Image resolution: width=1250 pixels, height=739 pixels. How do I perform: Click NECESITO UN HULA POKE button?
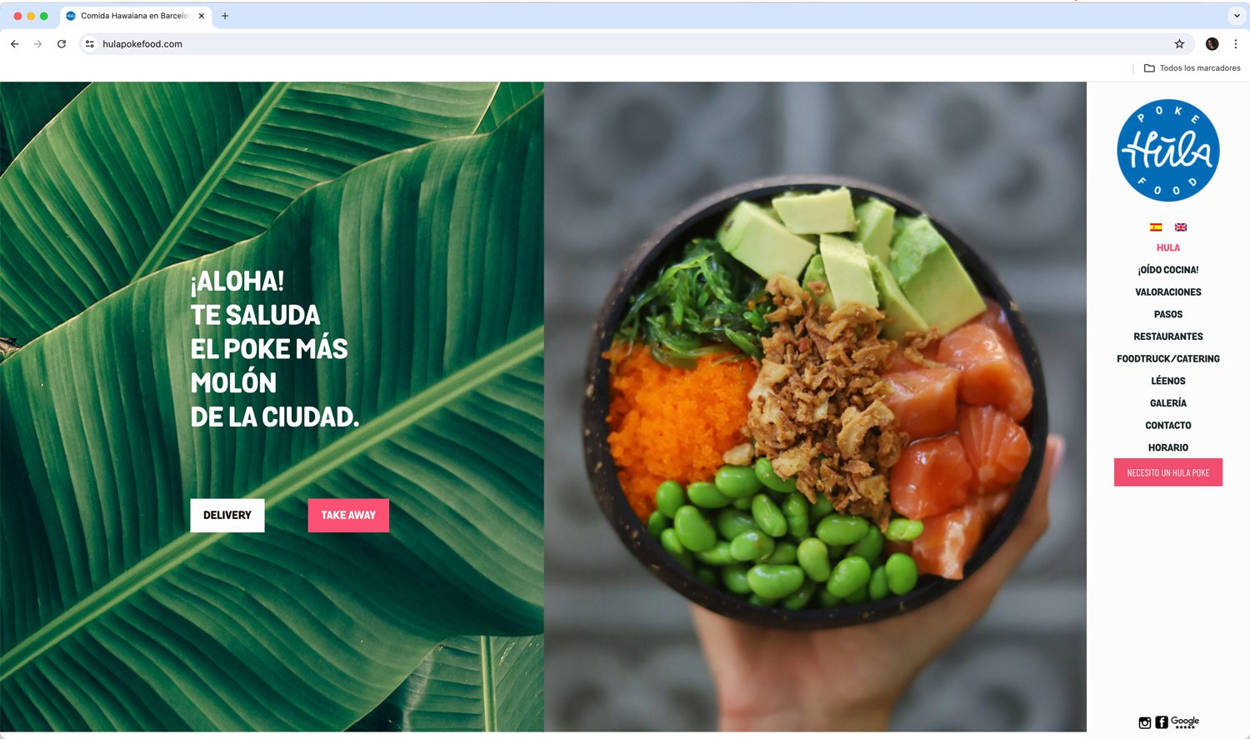coord(1168,472)
